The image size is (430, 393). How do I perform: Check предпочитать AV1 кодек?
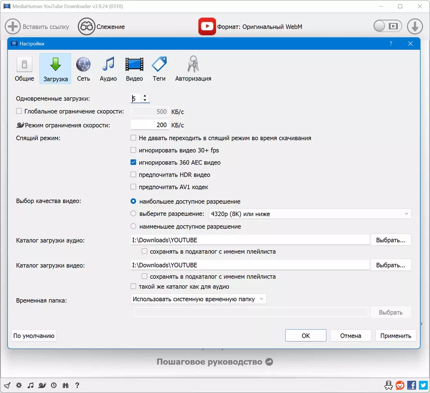[x=133, y=187]
